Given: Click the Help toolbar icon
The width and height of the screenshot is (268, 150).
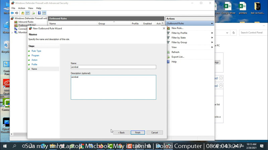Looking at the screenshot, I should [40, 13].
